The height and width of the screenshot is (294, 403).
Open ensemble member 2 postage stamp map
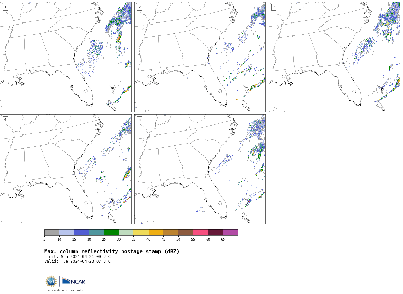(x=200, y=57)
